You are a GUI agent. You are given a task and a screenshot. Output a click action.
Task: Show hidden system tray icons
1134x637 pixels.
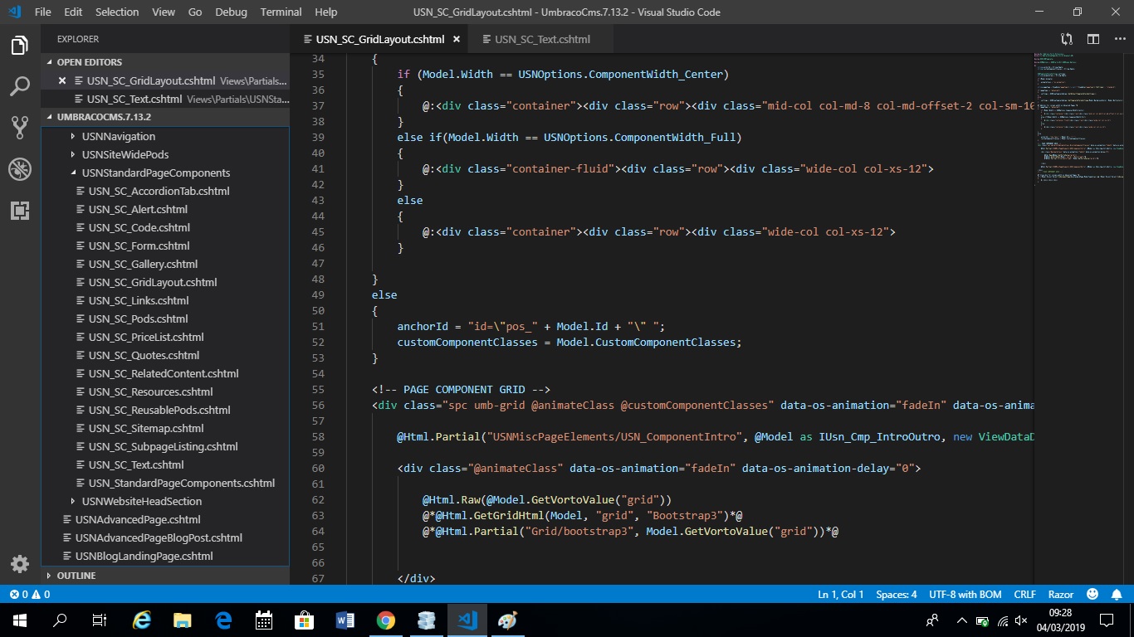tap(961, 620)
